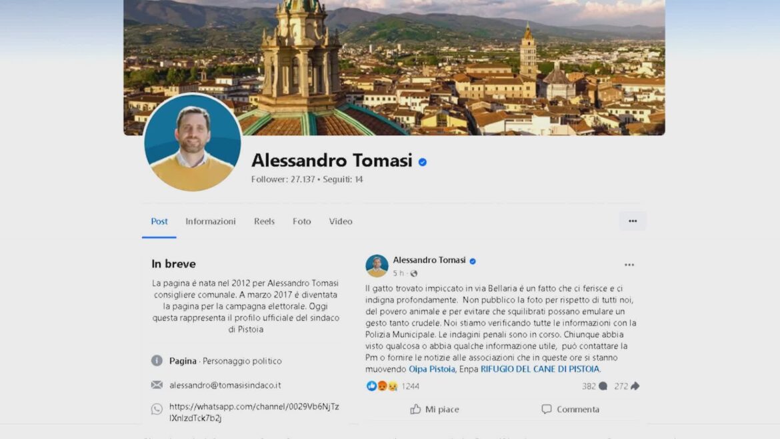Image resolution: width=780 pixels, height=439 pixels.
Task: Open the Reels tab
Action: pos(264,221)
